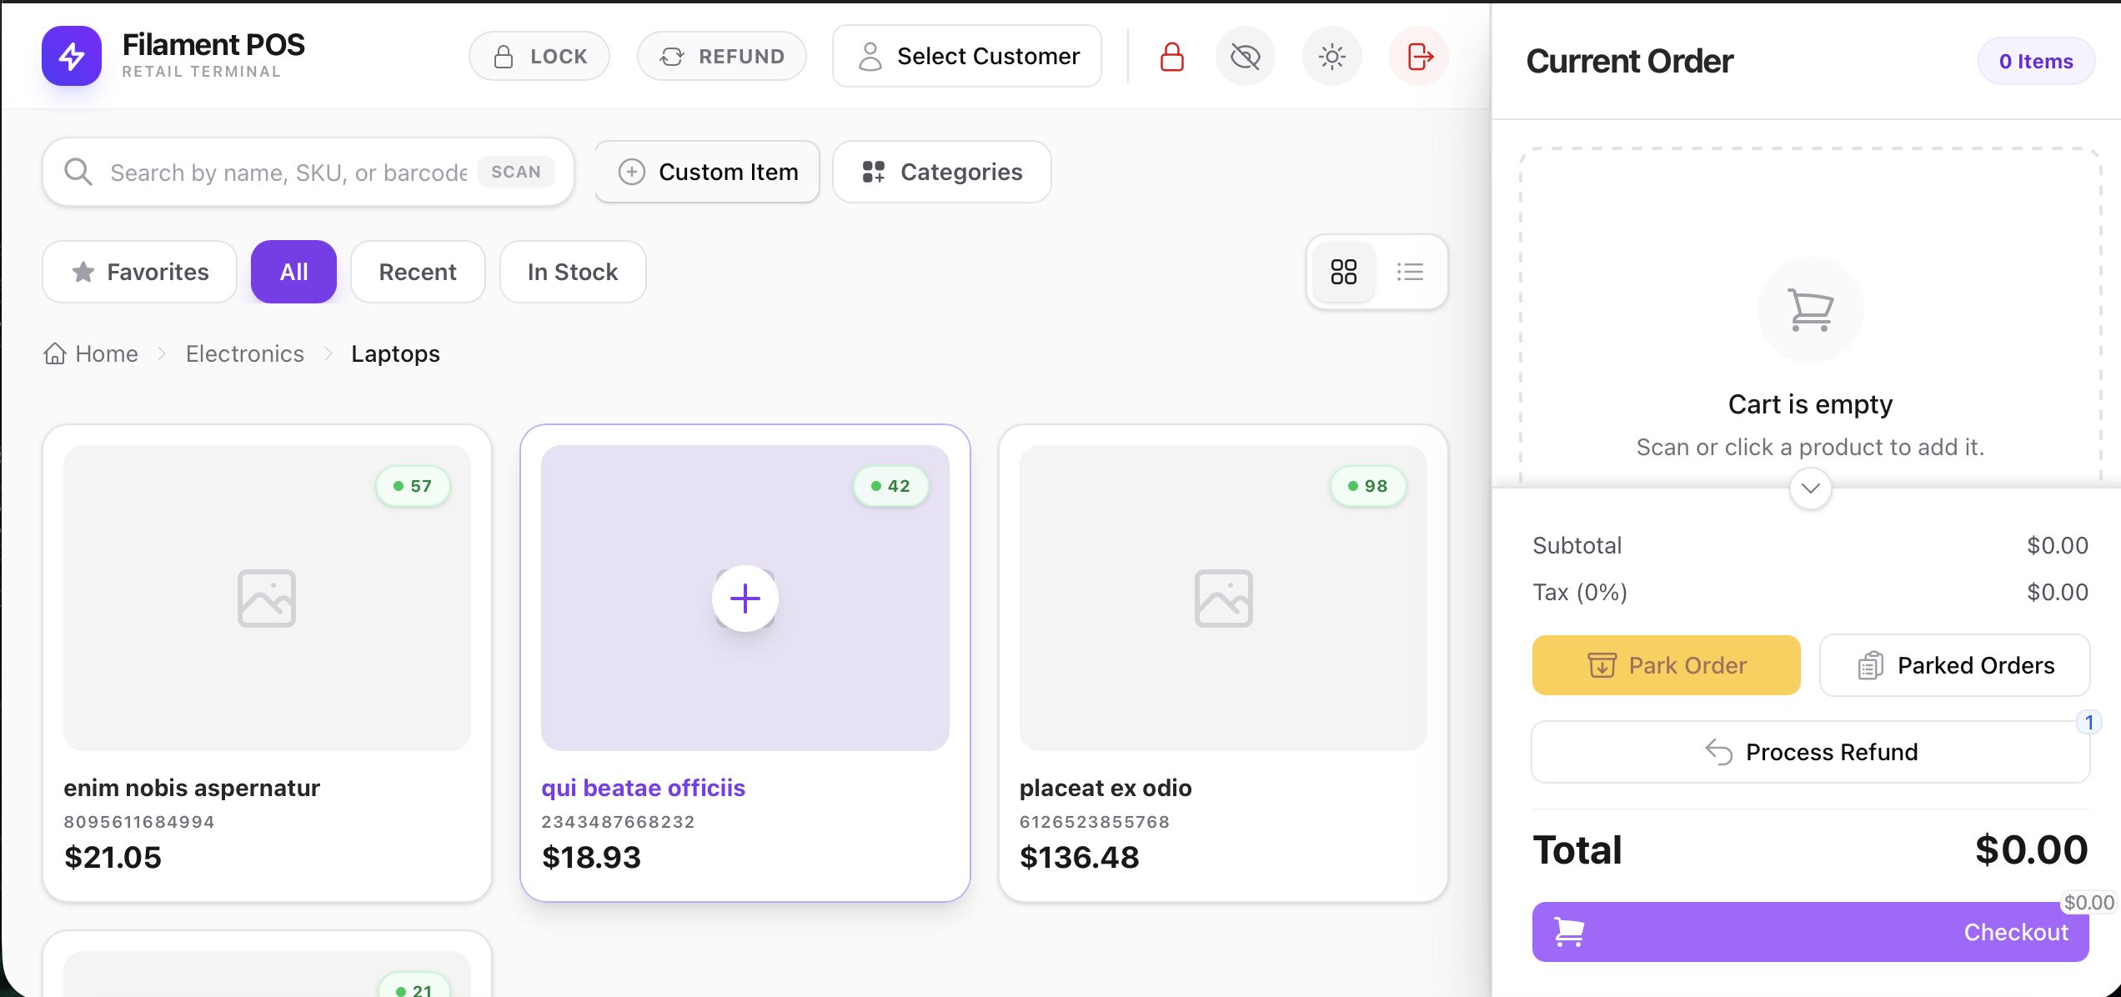
Task: Click the Filament POS lightning logo
Action: (72, 57)
